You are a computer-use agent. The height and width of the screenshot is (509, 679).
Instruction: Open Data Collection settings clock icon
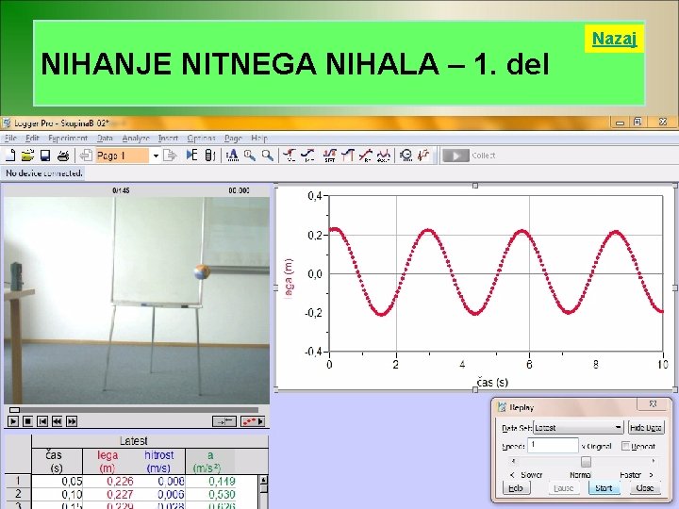pos(406,156)
